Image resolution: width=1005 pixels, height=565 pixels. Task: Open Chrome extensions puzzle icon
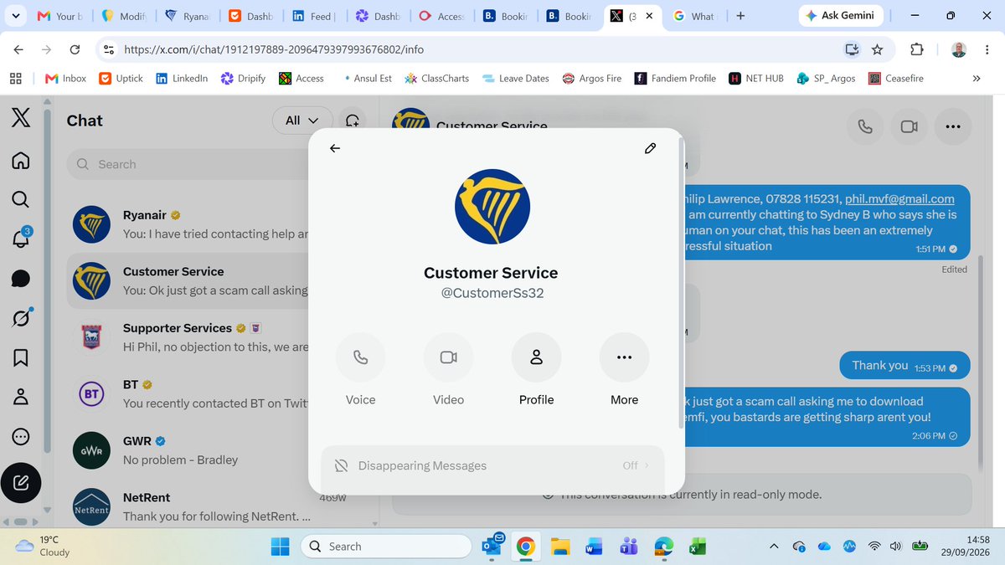click(917, 49)
